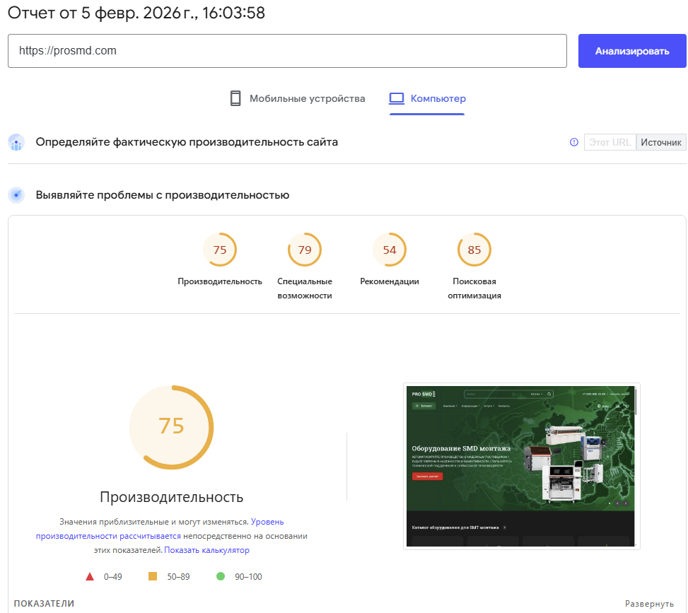
Task: Click the monitor icon on Компьютер tab
Action: coord(398,98)
